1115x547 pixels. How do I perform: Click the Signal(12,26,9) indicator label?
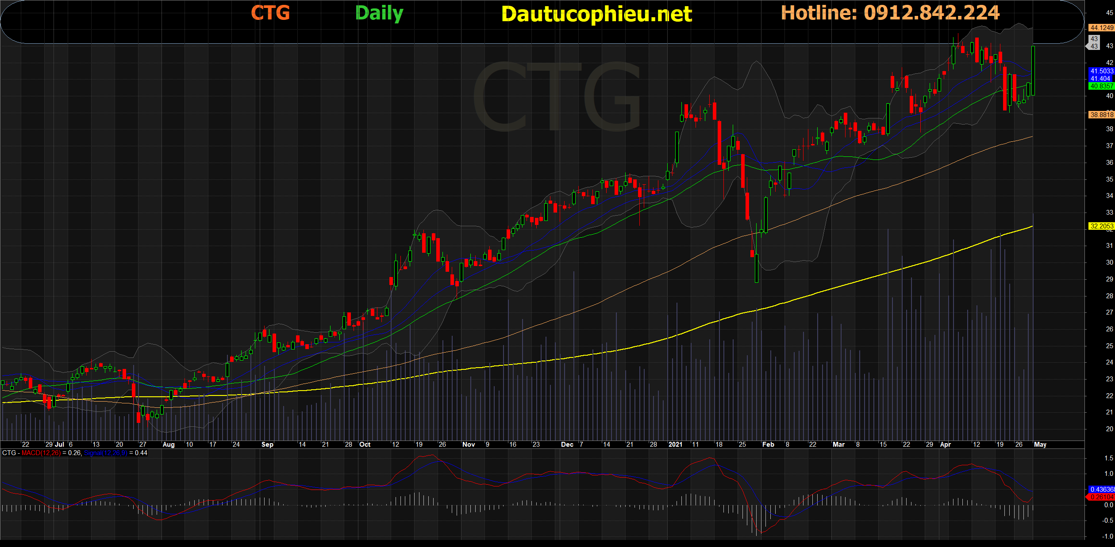pyautogui.click(x=105, y=453)
